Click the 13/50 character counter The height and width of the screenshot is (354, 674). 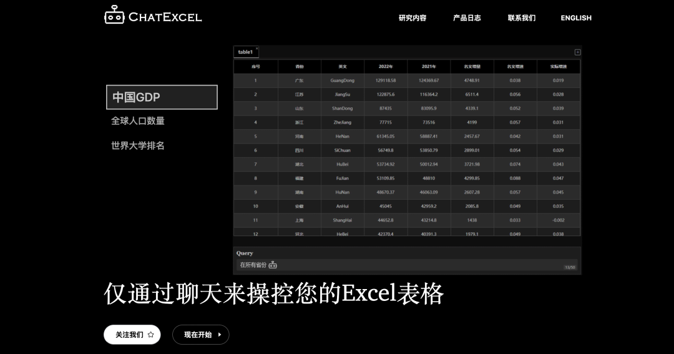click(570, 268)
